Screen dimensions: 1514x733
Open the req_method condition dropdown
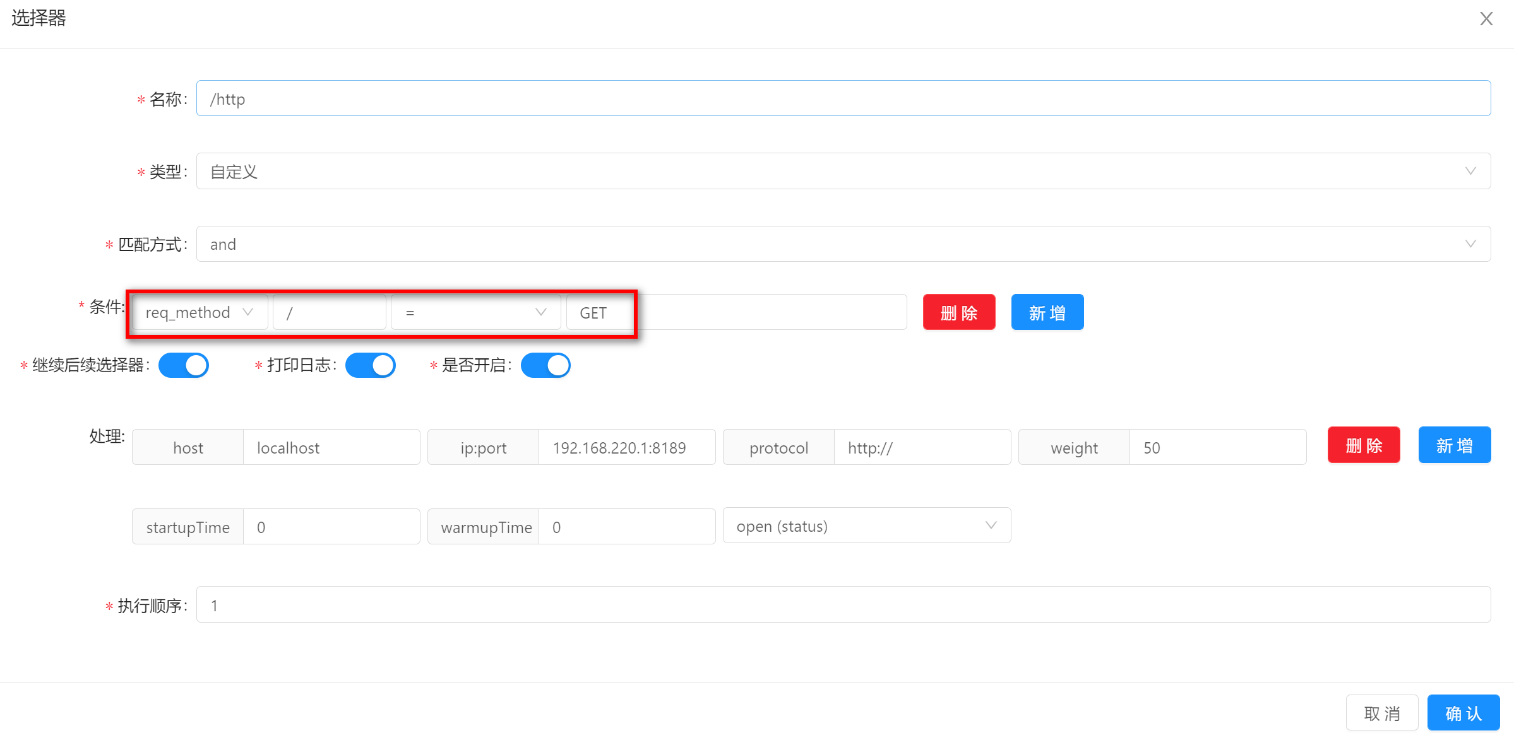(200, 312)
